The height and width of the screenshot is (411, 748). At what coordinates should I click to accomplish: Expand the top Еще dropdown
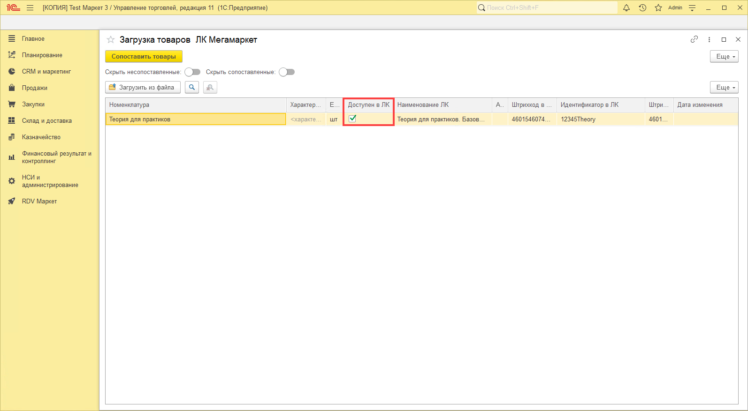click(724, 56)
